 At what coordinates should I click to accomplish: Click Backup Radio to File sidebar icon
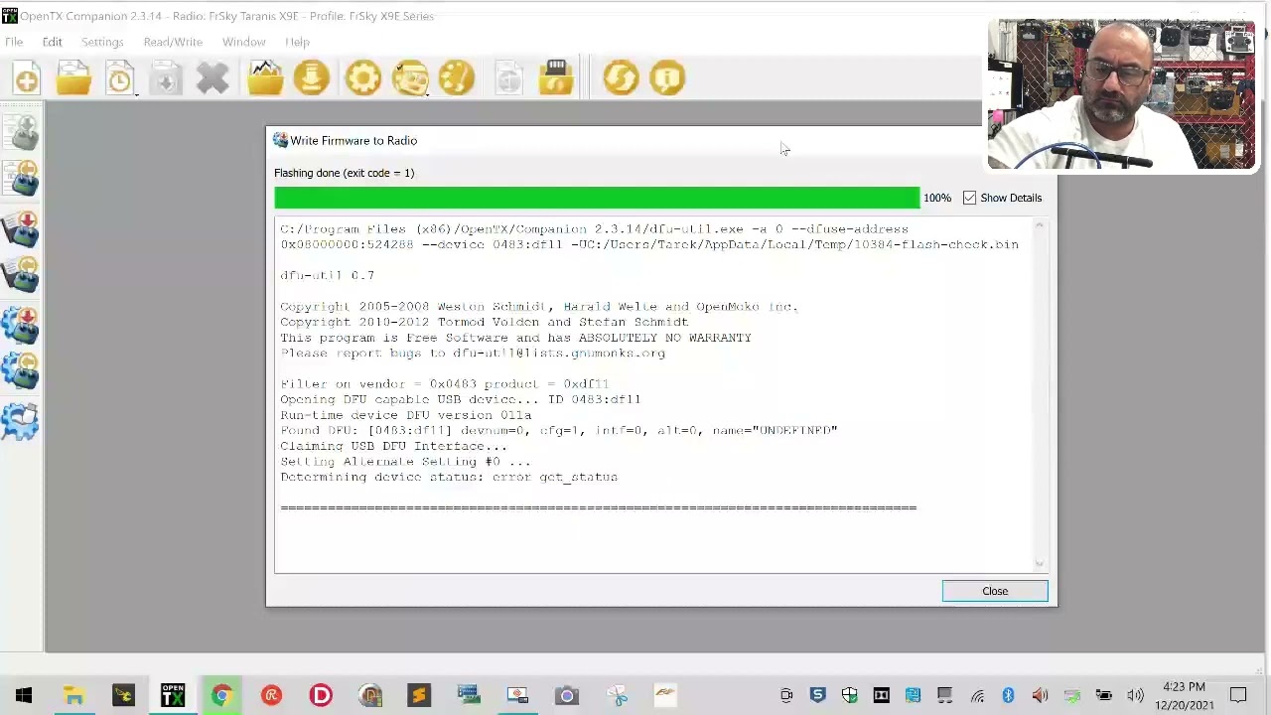[22, 372]
